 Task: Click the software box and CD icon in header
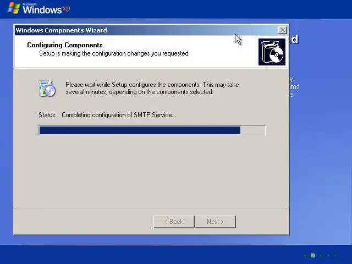click(272, 52)
